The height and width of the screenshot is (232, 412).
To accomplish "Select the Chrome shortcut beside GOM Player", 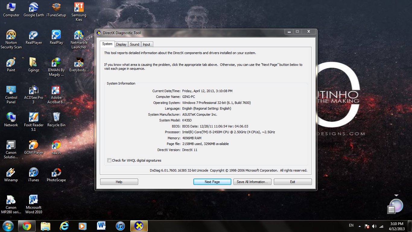I will tap(56, 147).
